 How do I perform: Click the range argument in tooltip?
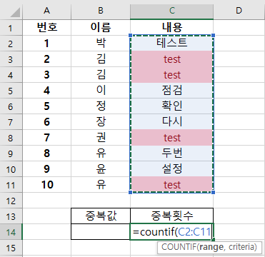(212, 248)
